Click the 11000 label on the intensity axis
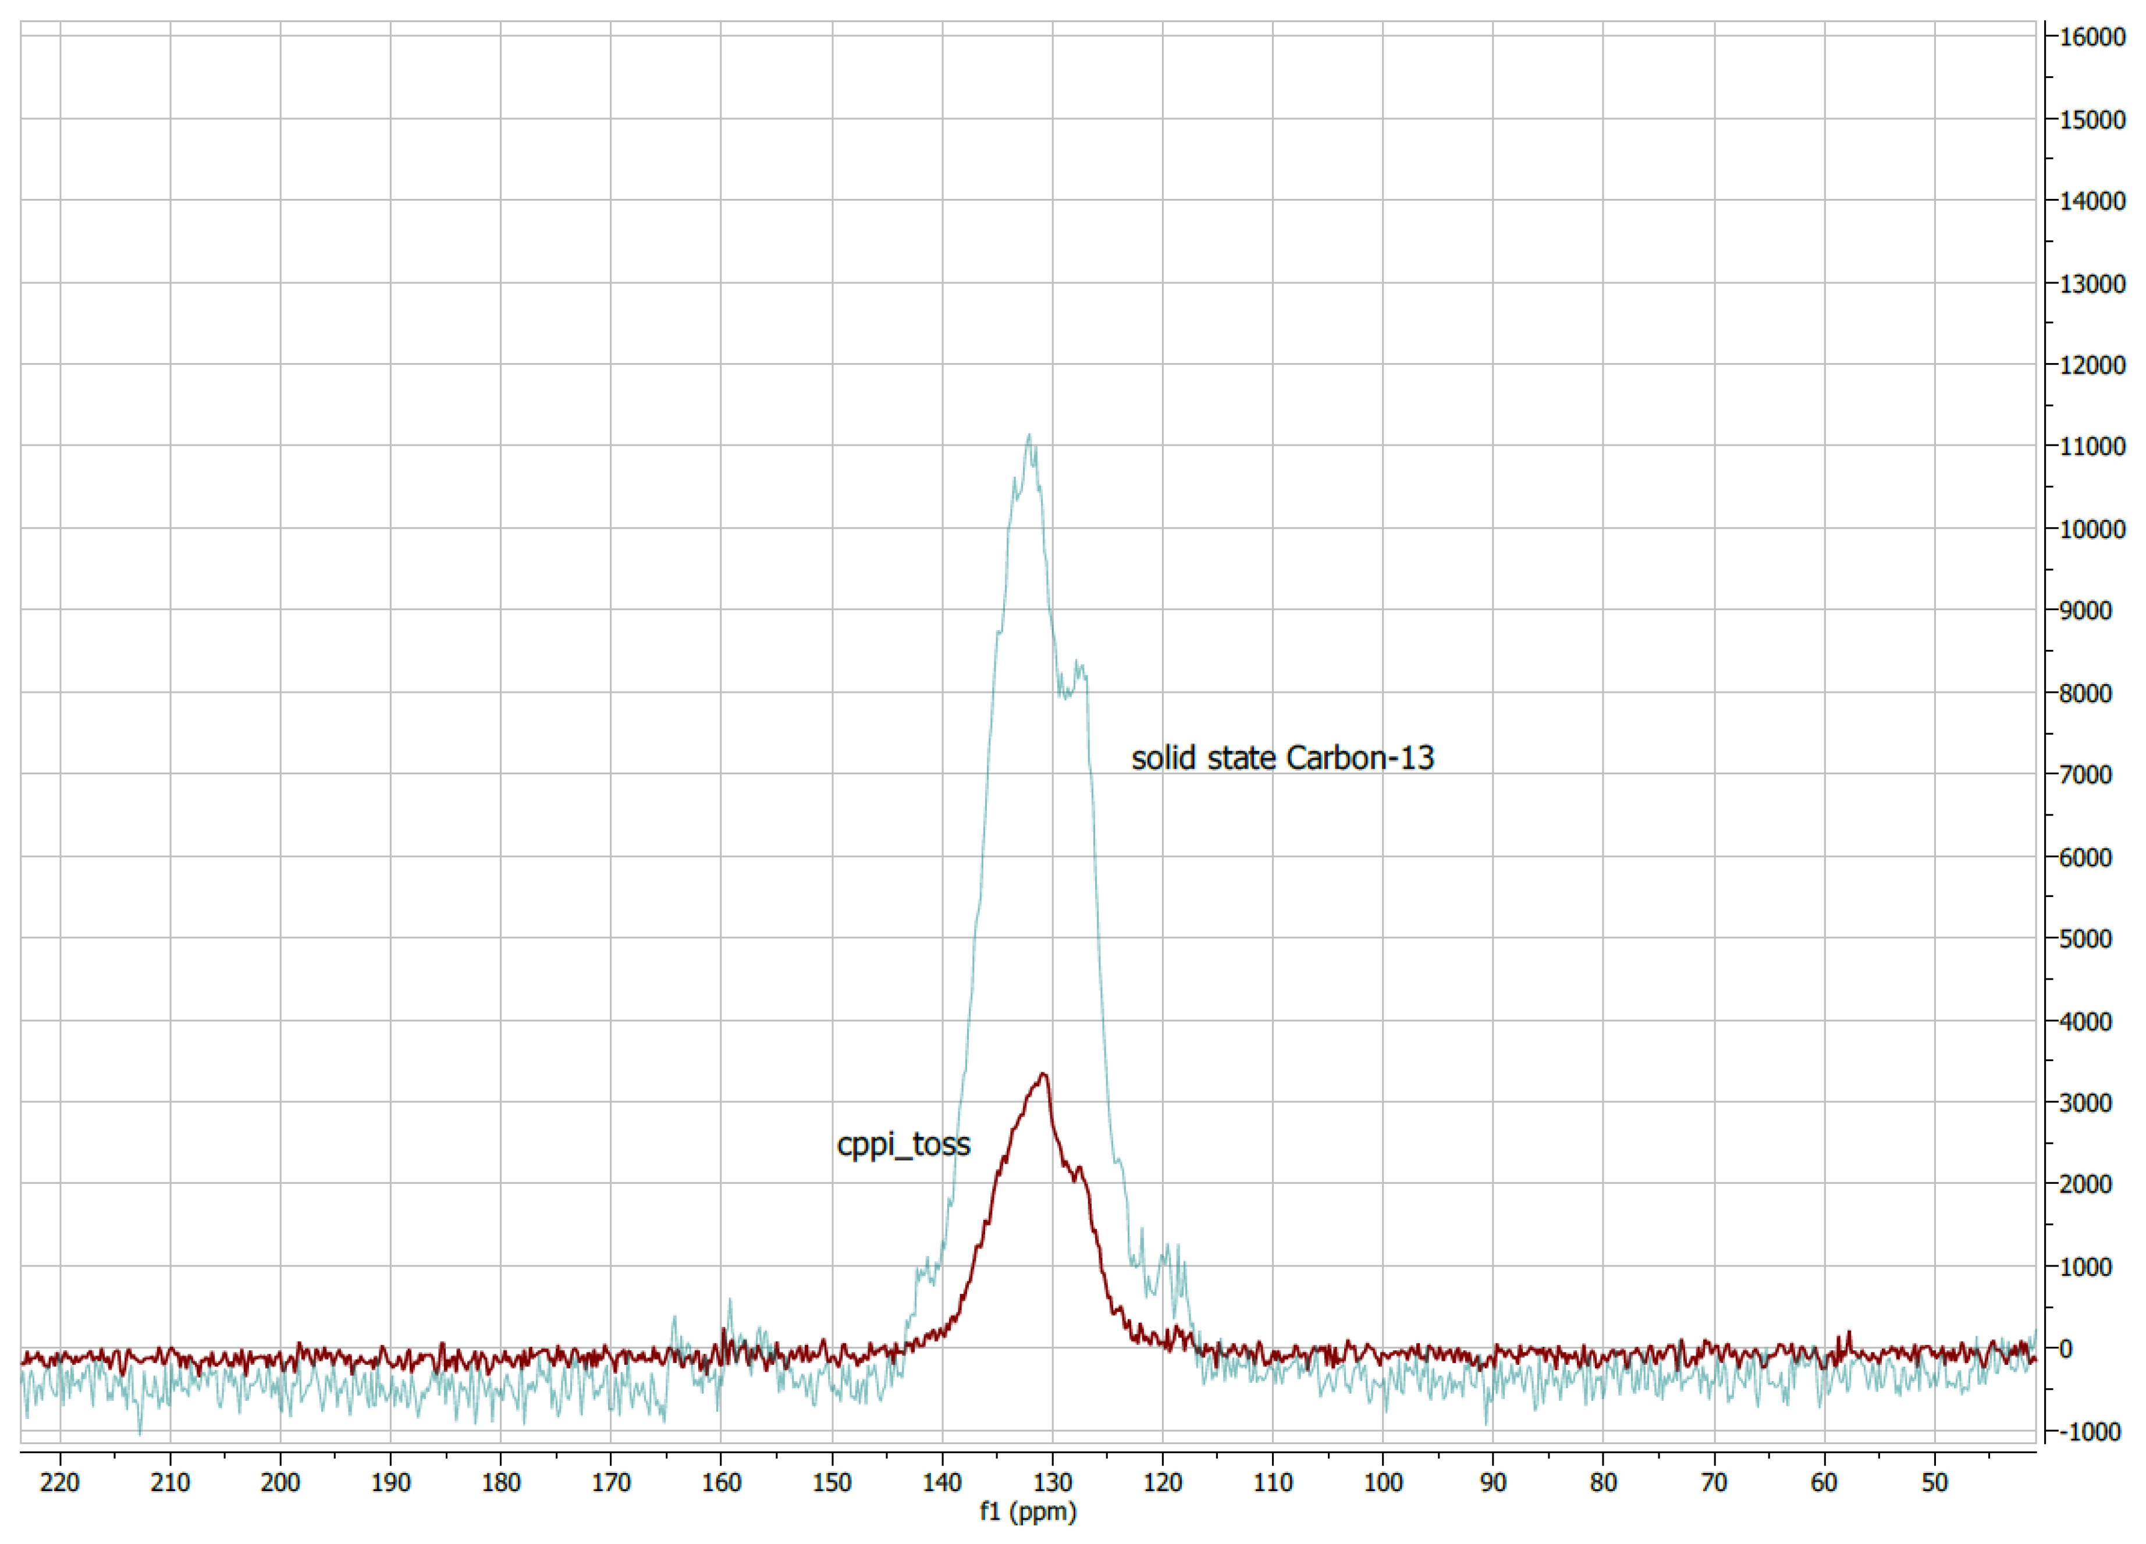Viewport: 2146px width, 1544px height. tap(2092, 447)
